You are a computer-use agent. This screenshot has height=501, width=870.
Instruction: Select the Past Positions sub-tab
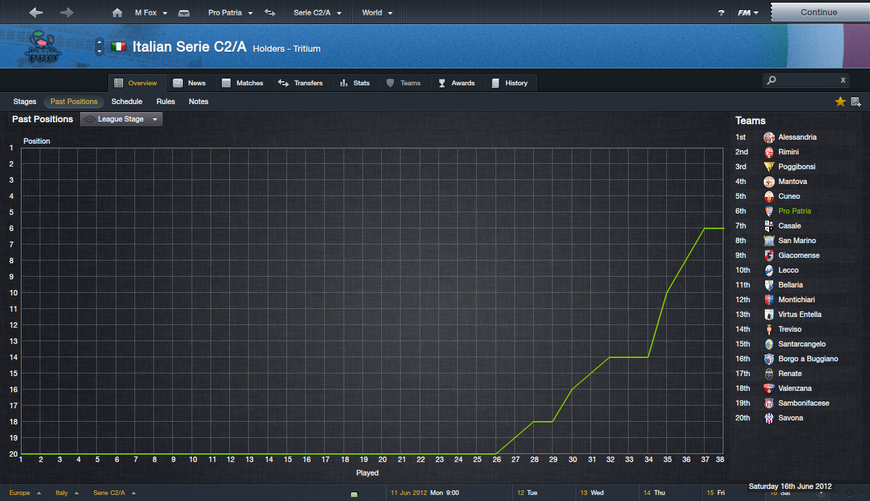[x=74, y=101]
